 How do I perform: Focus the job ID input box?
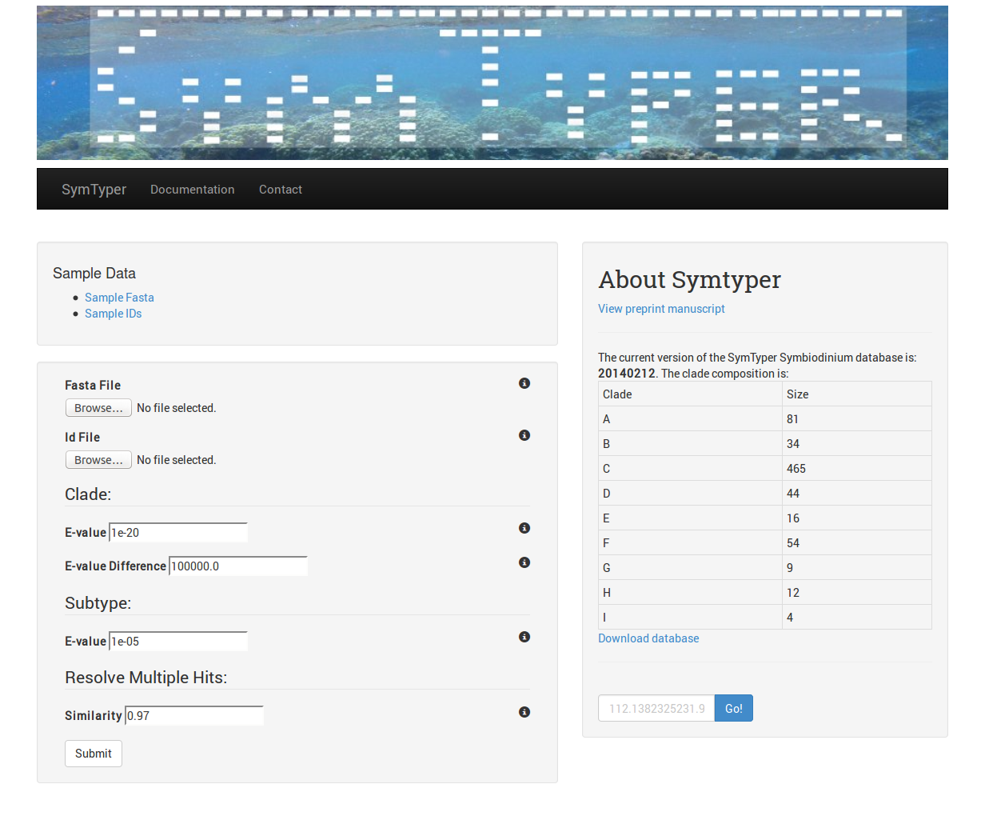click(x=656, y=708)
